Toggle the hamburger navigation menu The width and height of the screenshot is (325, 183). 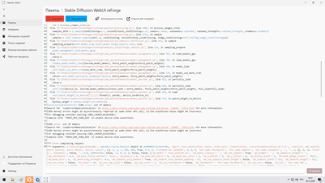(x=4, y=16)
